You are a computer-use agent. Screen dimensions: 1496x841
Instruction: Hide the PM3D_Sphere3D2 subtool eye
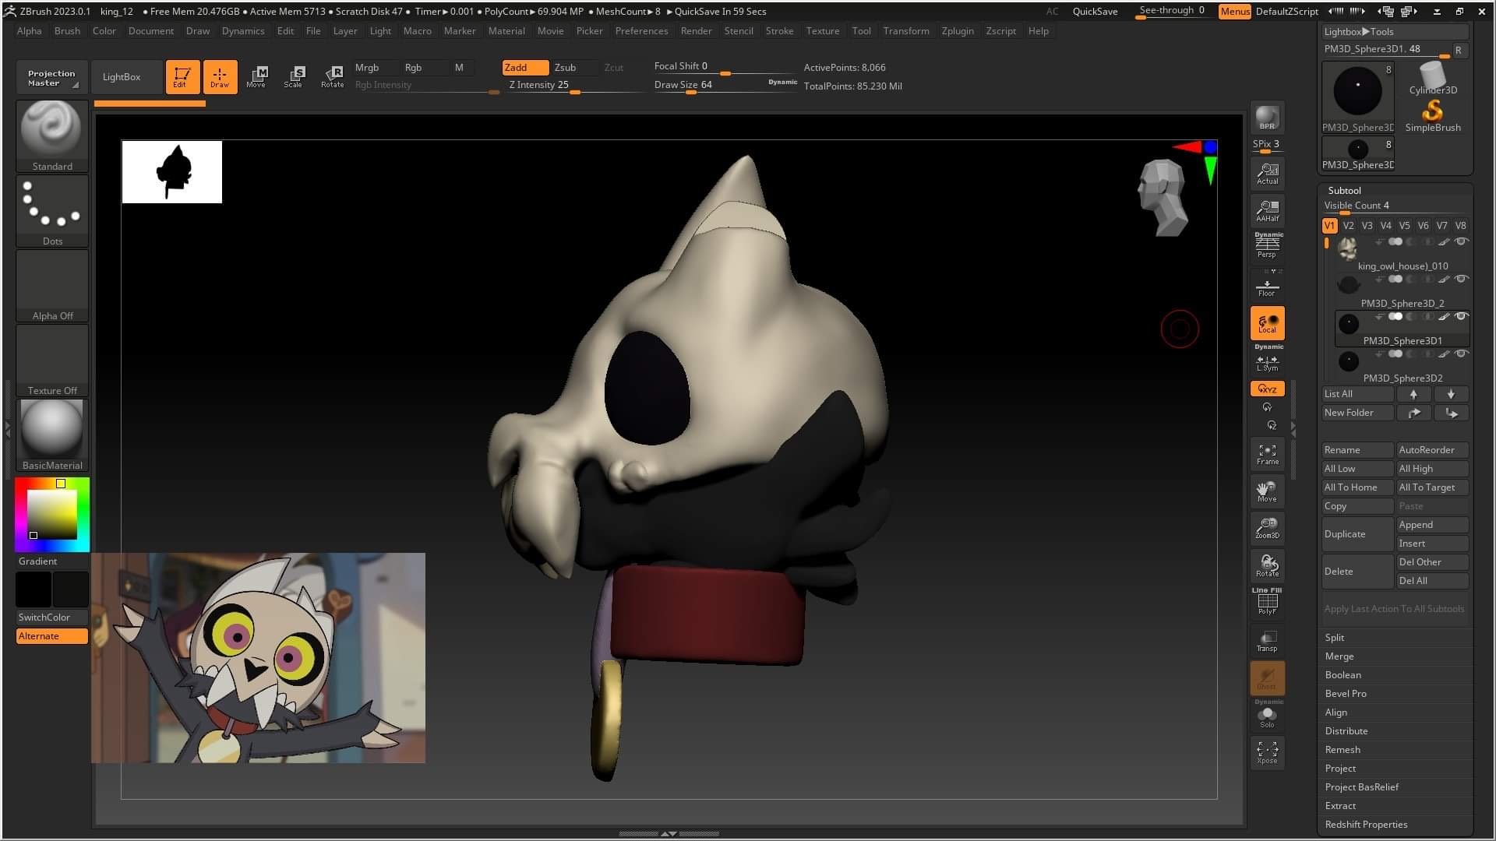[1462, 354]
